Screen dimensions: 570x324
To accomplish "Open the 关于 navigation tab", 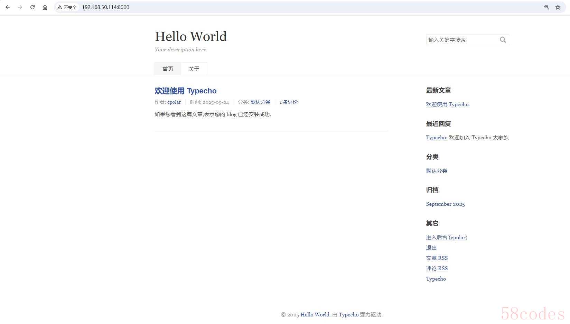I will coord(194,69).
